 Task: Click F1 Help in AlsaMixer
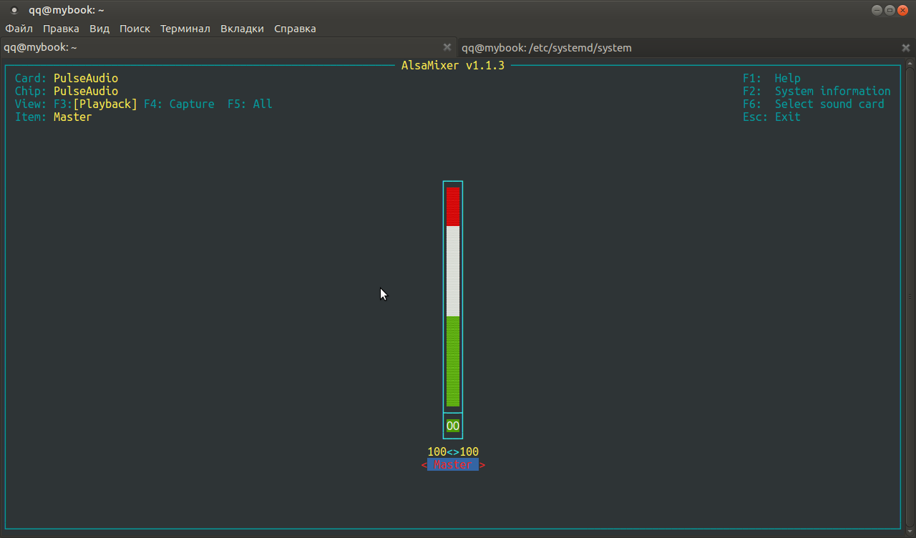tap(771, 79)
